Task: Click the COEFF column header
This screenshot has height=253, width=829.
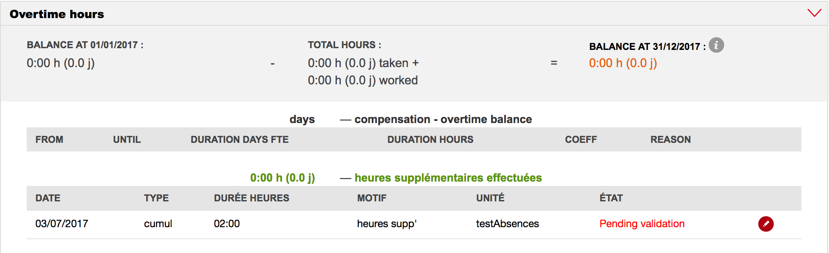Action: pyautogui.click(x=581, y=139)
